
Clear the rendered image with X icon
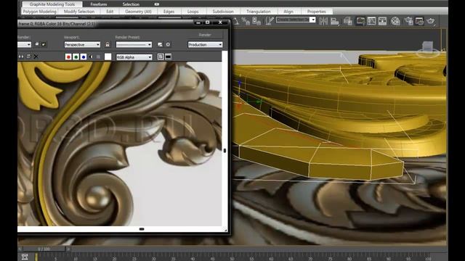click(x=36, y=57)
